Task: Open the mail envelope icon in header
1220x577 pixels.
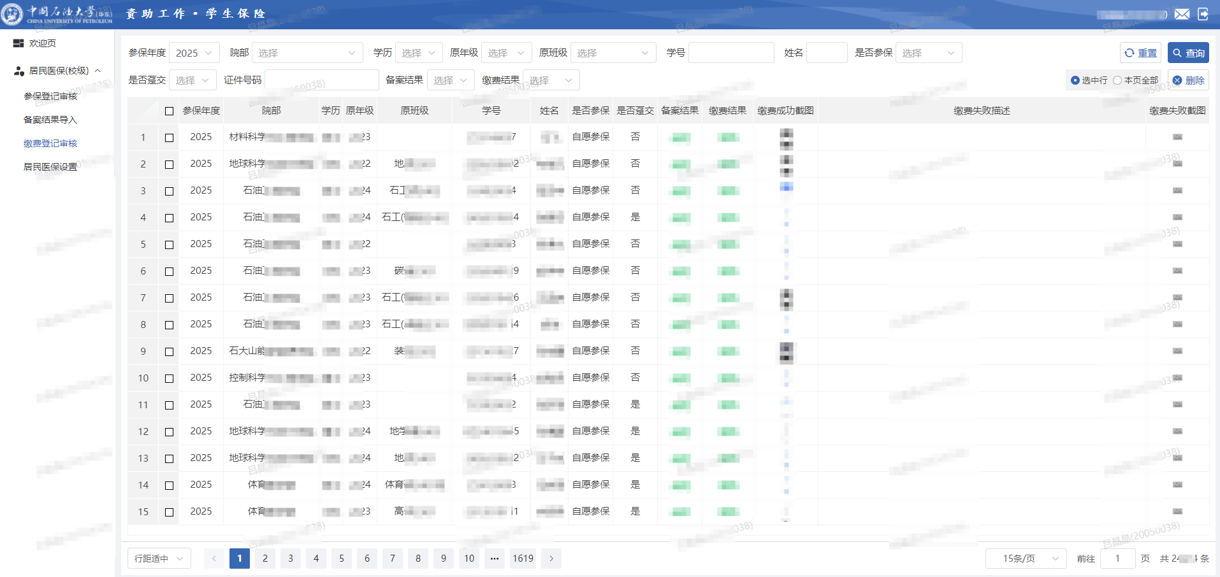Action: pos(1182,14)
